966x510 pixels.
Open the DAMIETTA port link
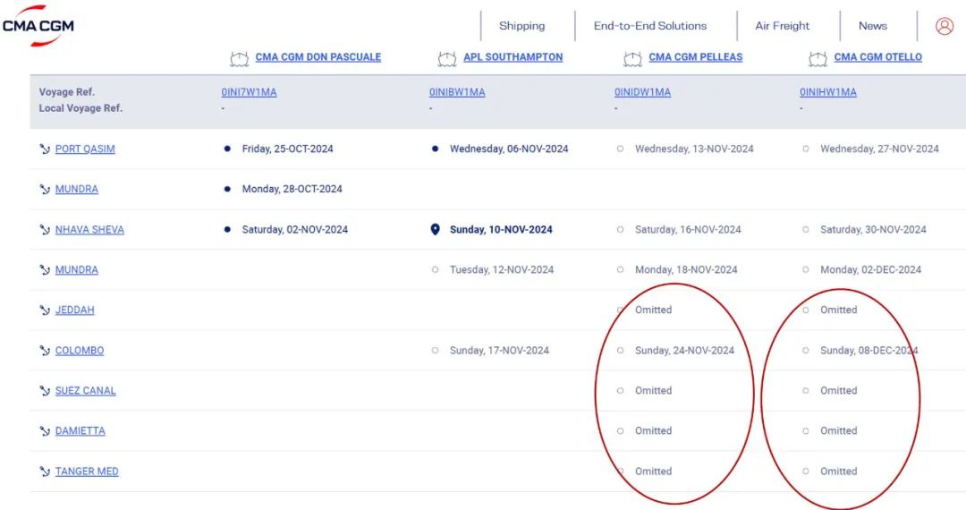tap(80, 431)
